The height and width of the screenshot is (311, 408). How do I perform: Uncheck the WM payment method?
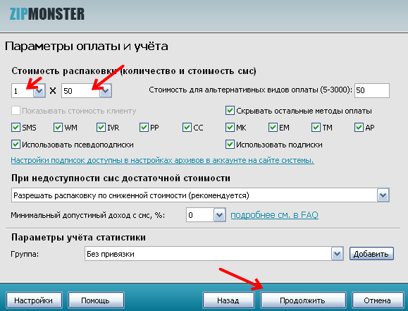pyautogui.click(x=58, y=128)
